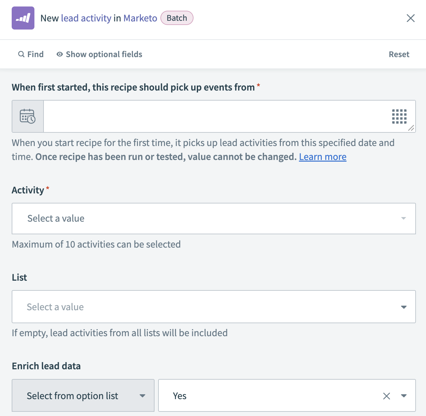Expand the Select from option list dropdown
The height and width of the screenshot is (416, 426).
[142, 396]
